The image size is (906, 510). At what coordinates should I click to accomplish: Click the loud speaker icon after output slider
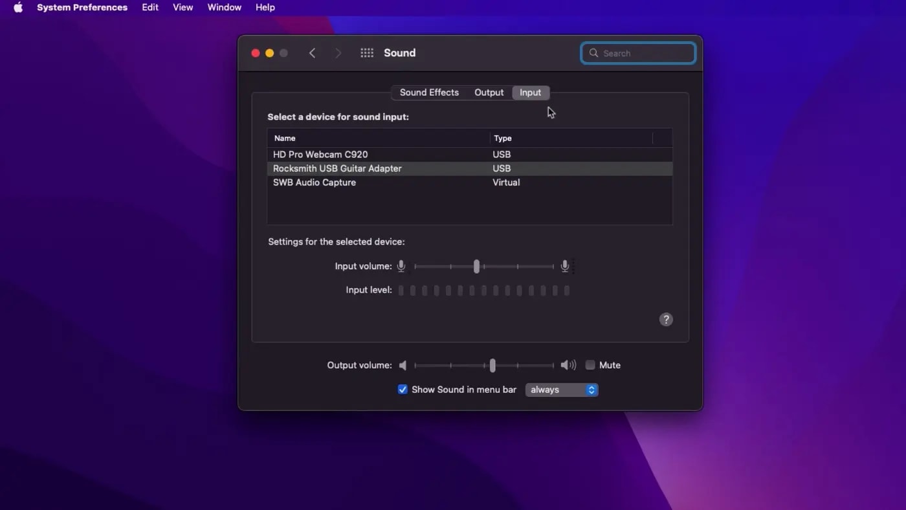click(568, 365)
